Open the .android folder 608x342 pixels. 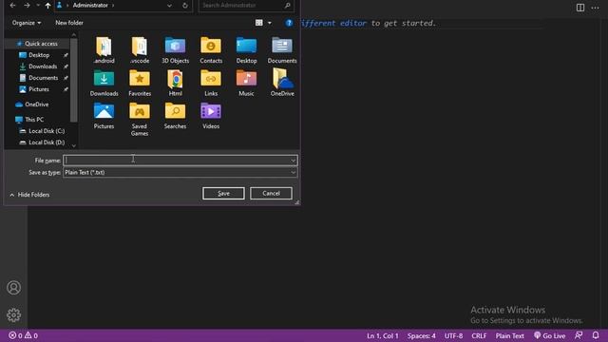(x=104, y=50)
